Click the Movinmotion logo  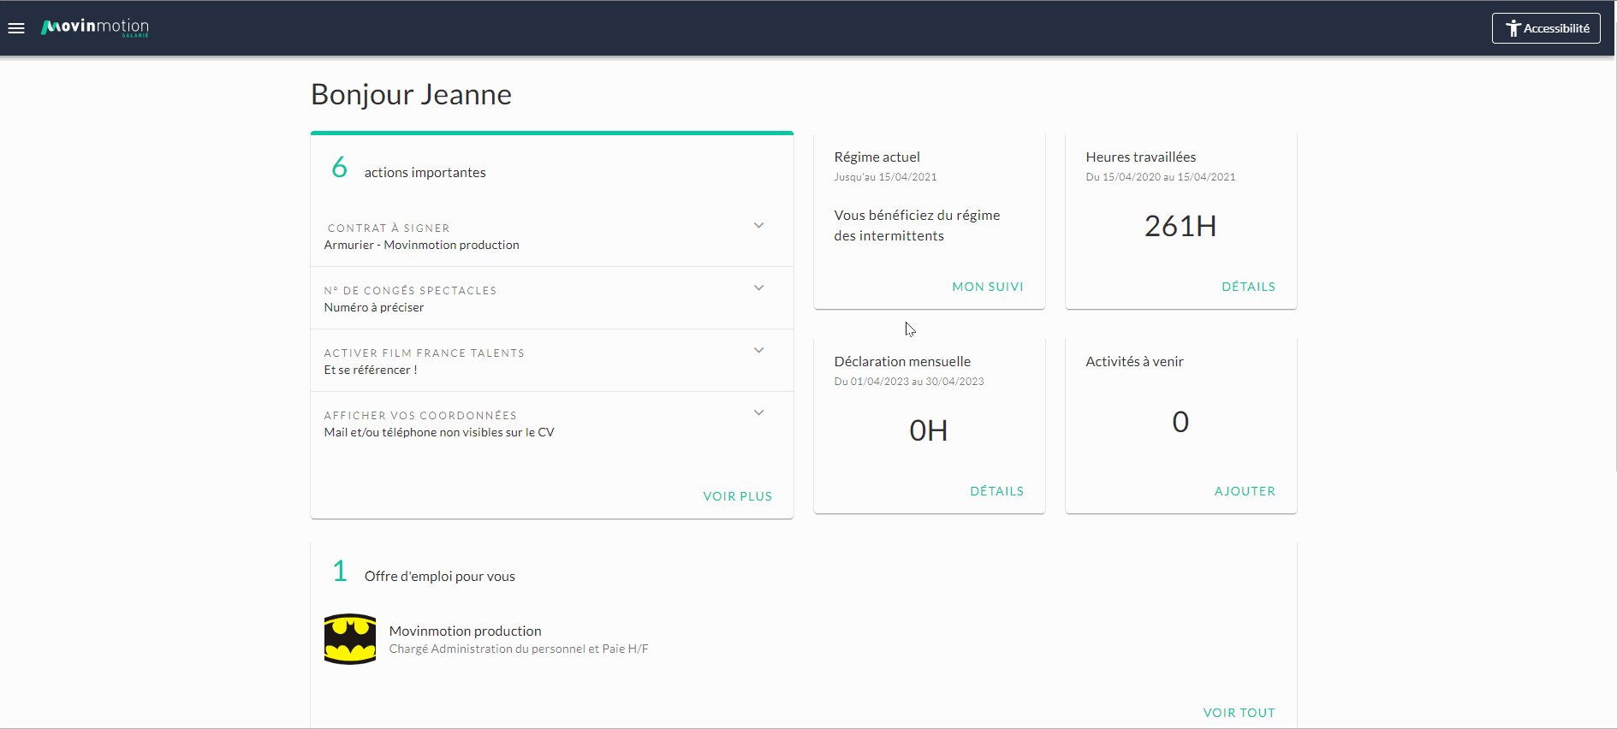[x=95, y=27]
